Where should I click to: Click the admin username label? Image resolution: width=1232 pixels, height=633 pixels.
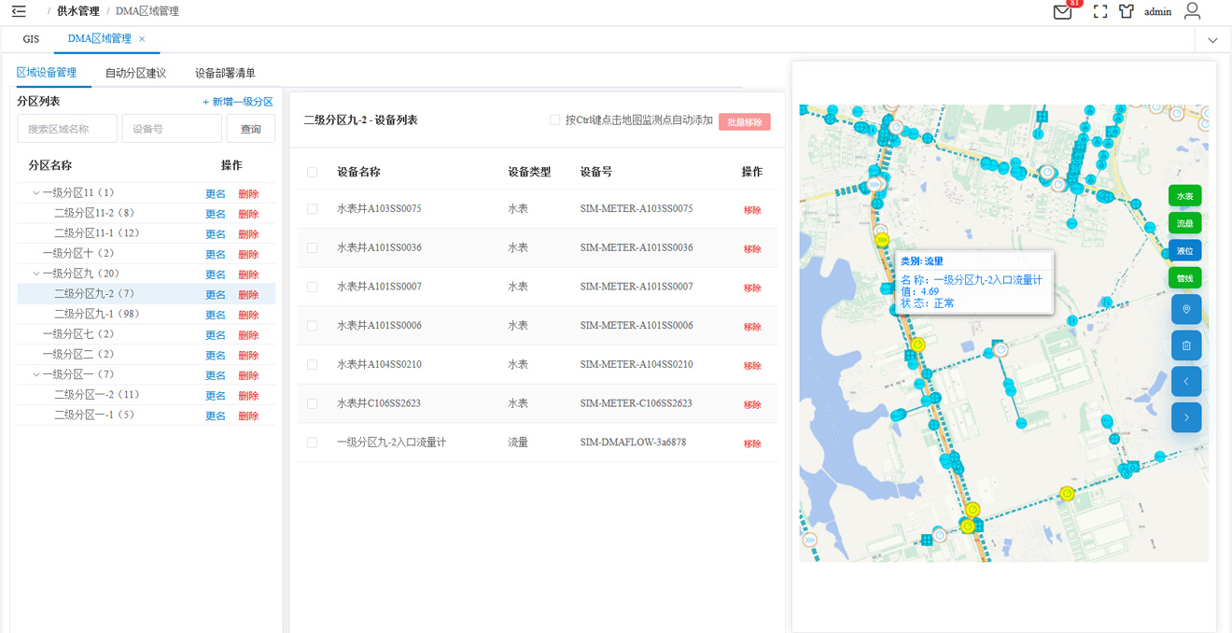[x=1158, y=12]
